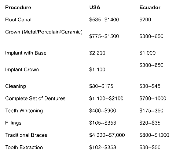This screenshot has height=157, width=176.
Task: Select the Teeth Whitening label
Action: [x=24, y=111]
